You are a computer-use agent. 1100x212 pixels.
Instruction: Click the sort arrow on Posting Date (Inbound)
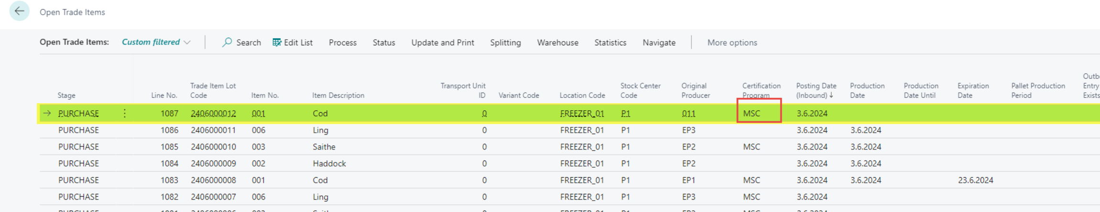pos(831,95)
